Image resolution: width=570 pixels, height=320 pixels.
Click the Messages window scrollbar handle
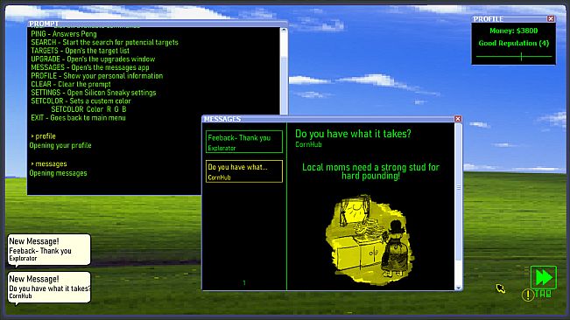[459, 187]
